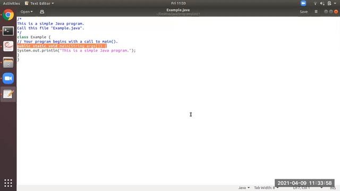Click the Example.java window title
The height and width of the screenshot is (191, 340).
[178, 10]
